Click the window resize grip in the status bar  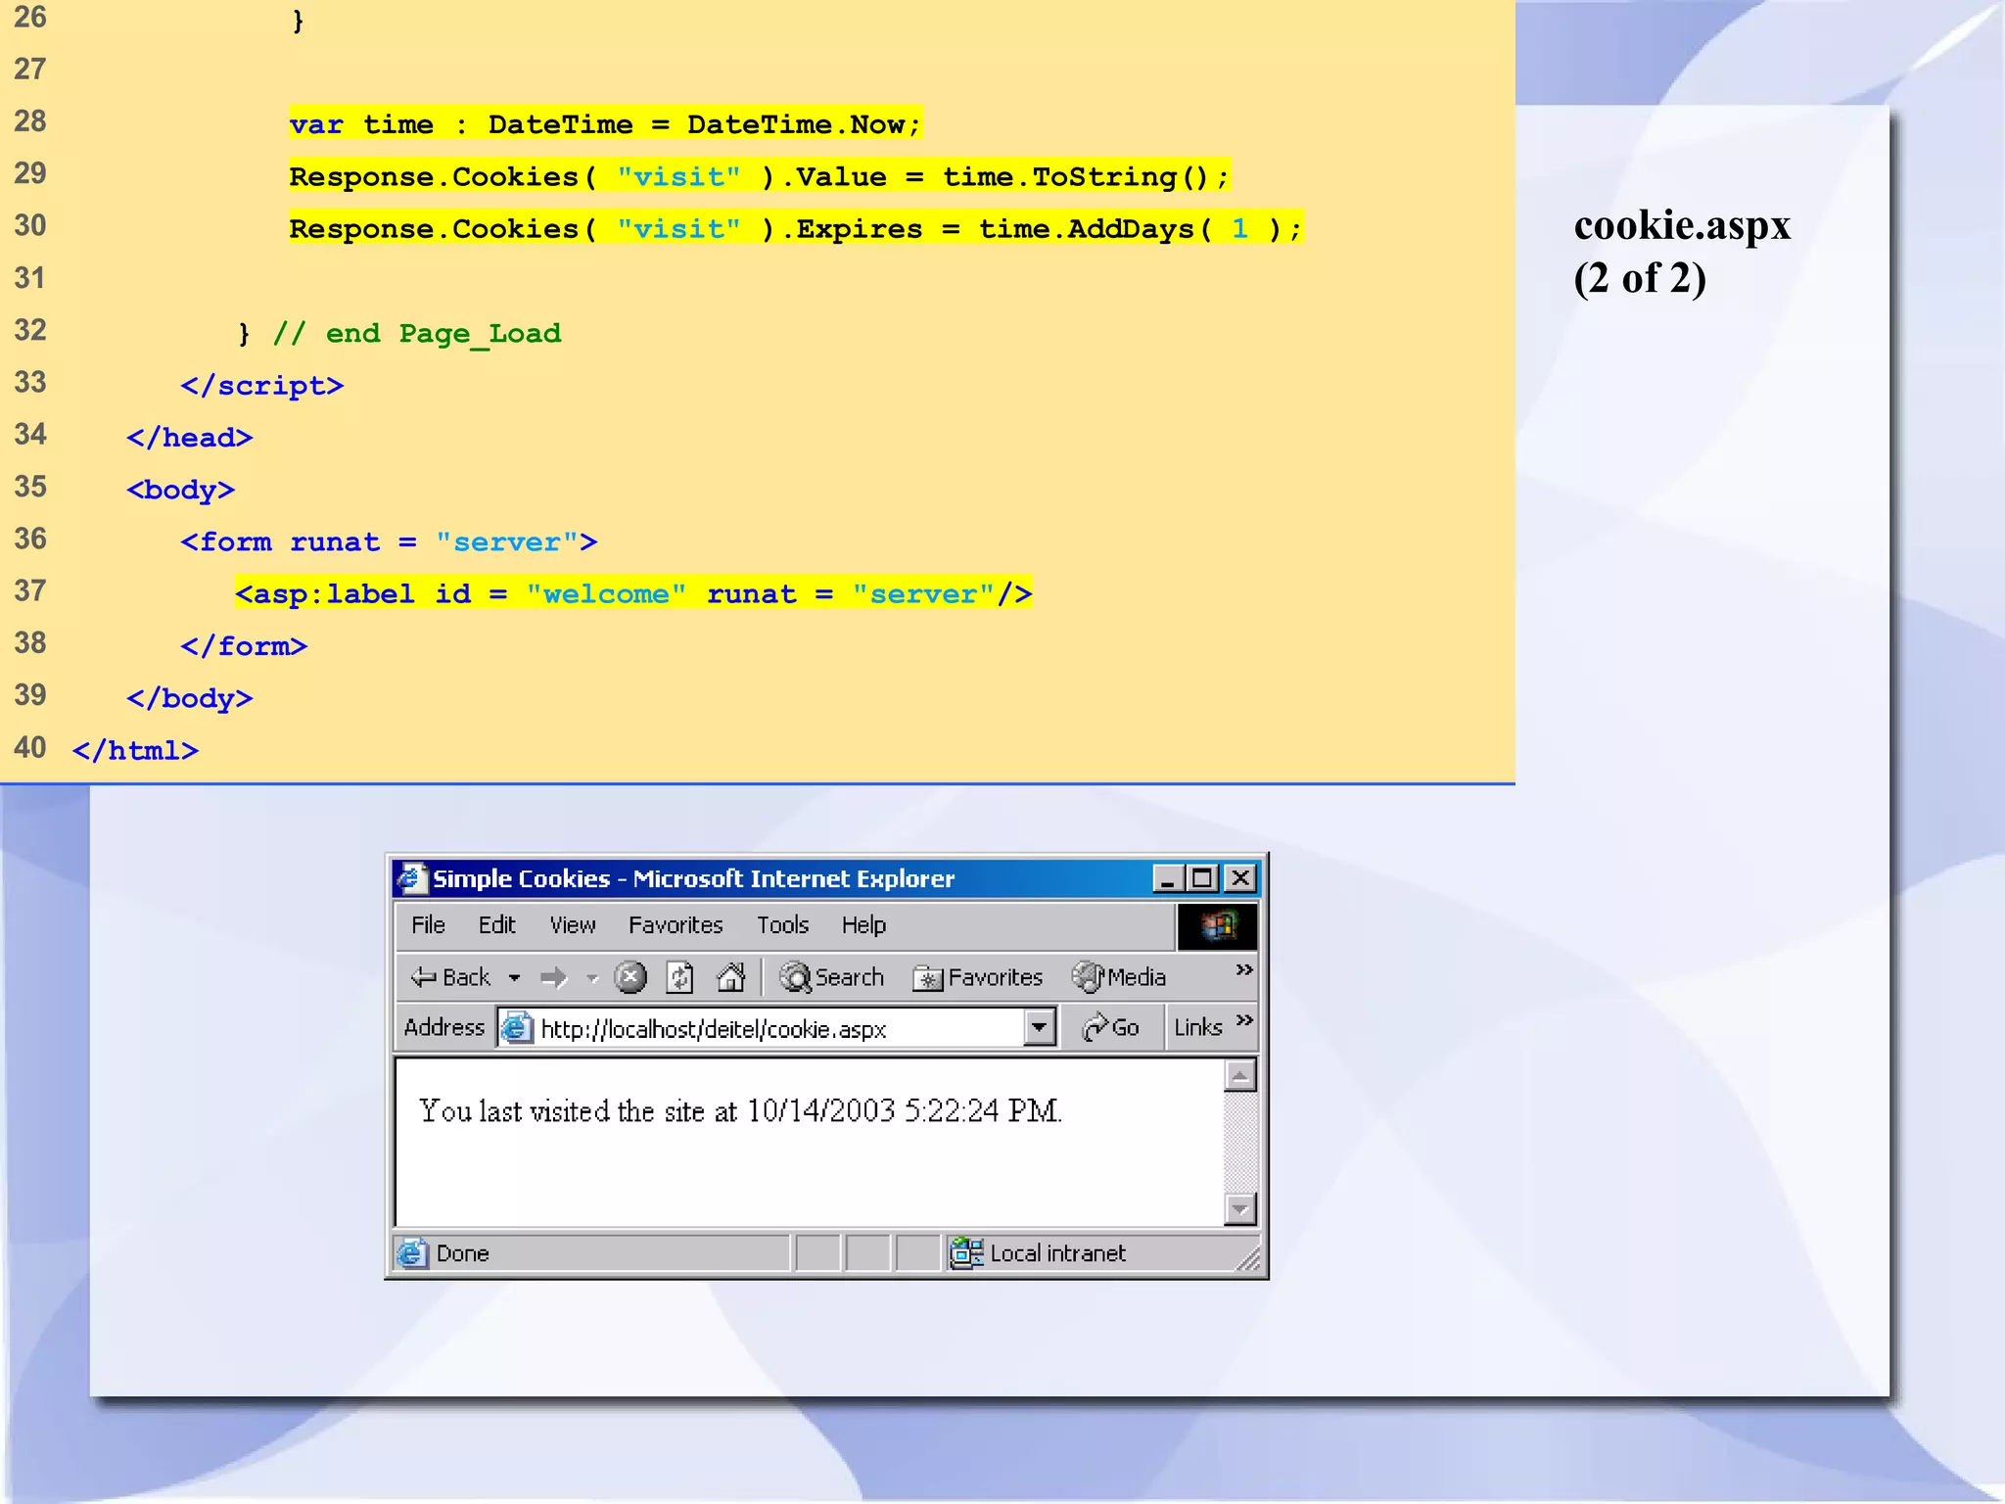1248,1257
